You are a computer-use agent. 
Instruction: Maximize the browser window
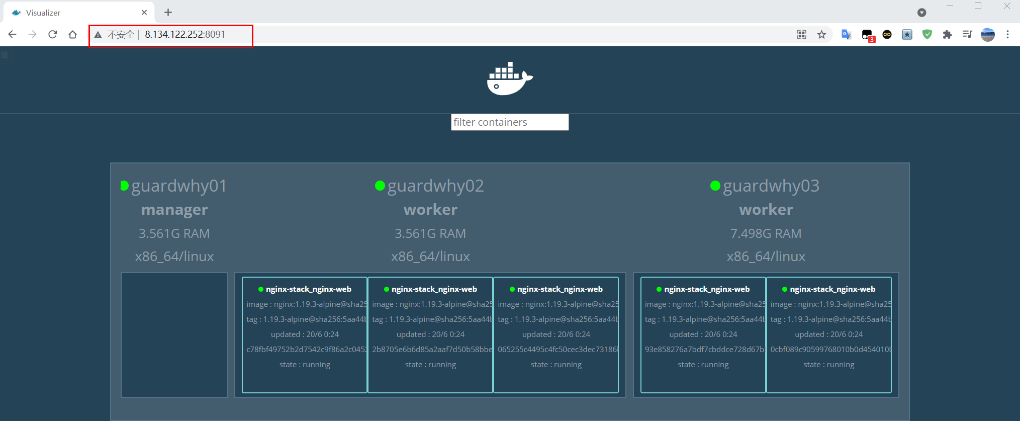point(978,6)
